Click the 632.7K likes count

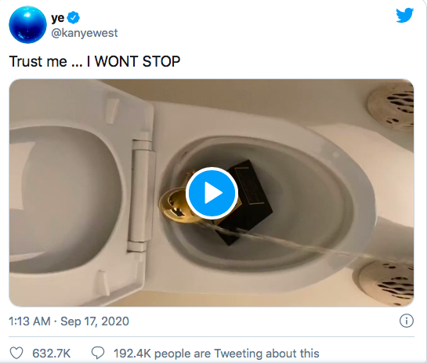(x=51, y=354)
